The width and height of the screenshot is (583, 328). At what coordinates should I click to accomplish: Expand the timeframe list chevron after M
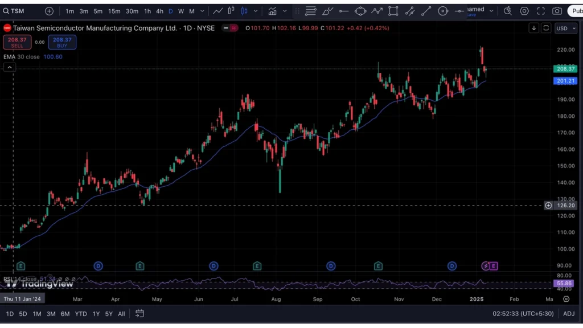tap(202, 11)
